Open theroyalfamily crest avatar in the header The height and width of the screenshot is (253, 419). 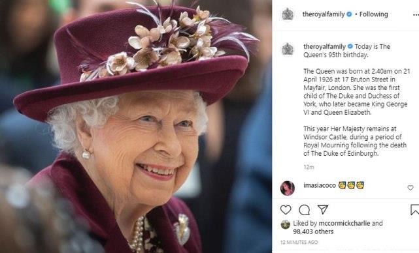(x=288, y=14)
